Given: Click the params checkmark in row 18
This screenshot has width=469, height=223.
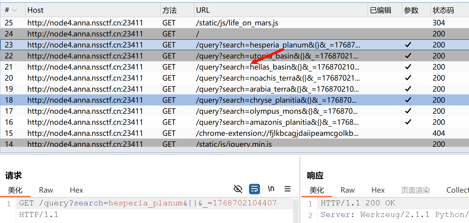Looking at the screenshot, I should pos(408,100).
